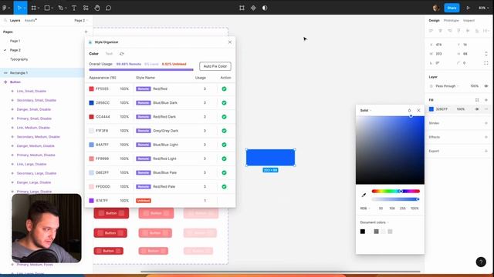This screenshot has width=494, height=277.
Task: Switch to the Assets tab
Action: (30, 21)
